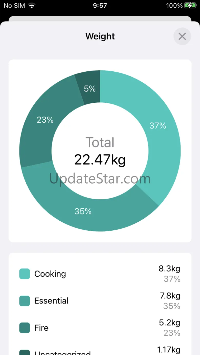Screen dimensions: 200x355
Task: Tap the battery icon in status bar
Action: coord(191,6)
